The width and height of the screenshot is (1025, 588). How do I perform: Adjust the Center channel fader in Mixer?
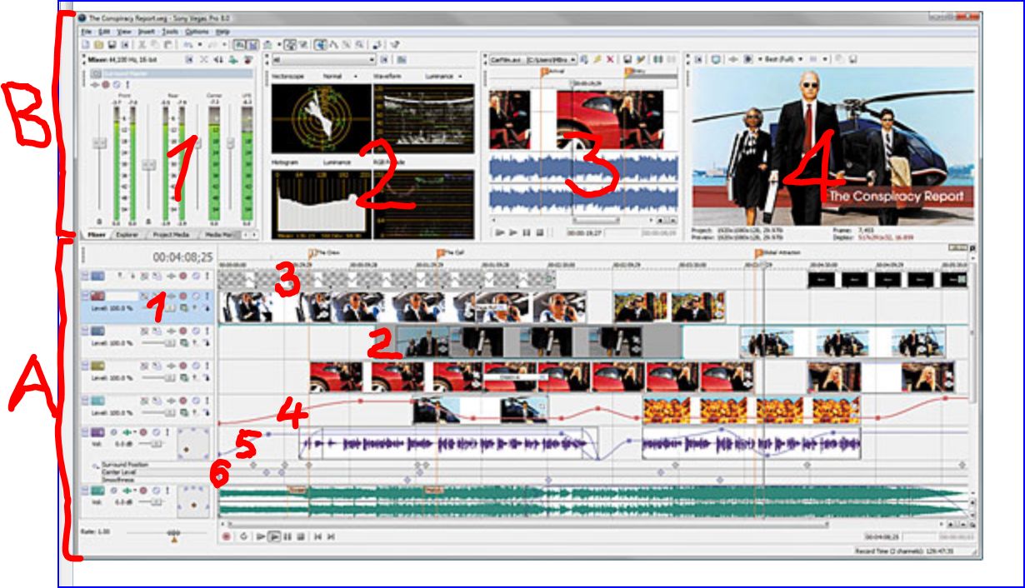[x=197, y=142]
